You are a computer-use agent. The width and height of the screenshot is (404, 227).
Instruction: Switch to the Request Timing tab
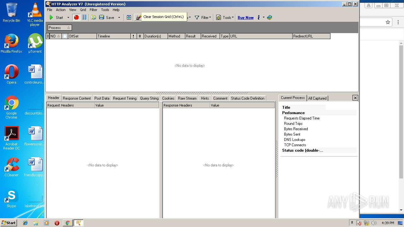coord(125,98)
